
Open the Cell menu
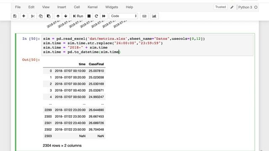click(x=76, y=7)
